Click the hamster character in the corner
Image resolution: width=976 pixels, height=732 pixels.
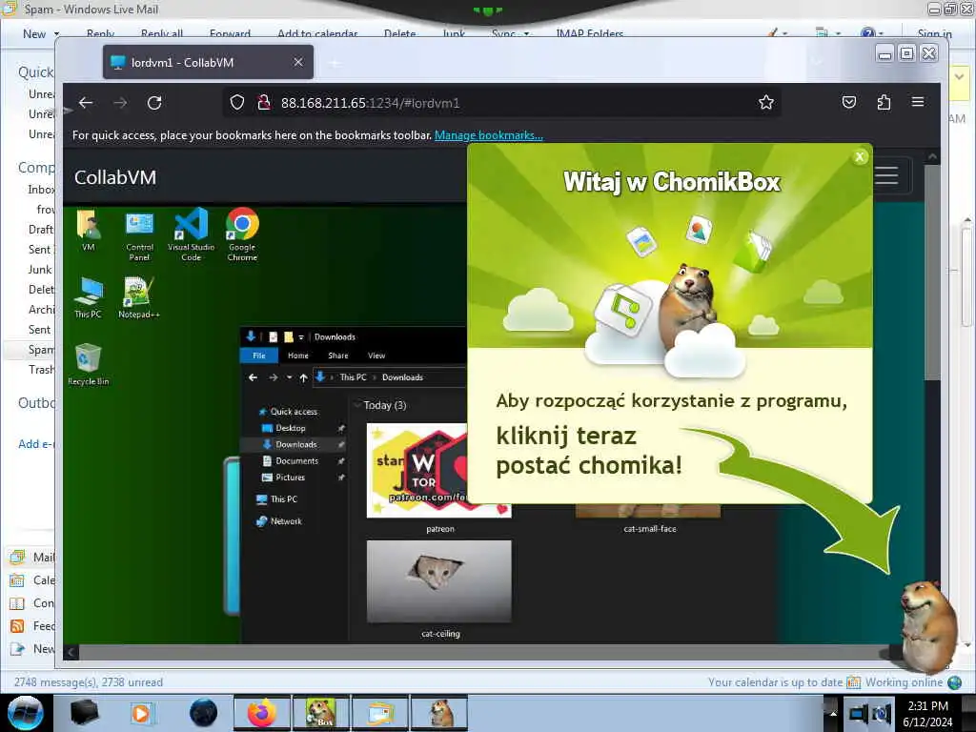click(x=928, y=625)
